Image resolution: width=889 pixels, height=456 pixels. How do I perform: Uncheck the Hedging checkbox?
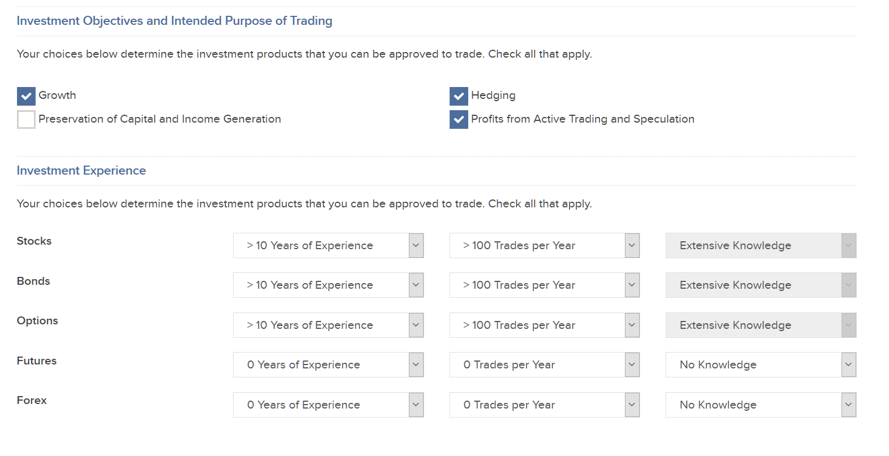click(x=459, y=96)
